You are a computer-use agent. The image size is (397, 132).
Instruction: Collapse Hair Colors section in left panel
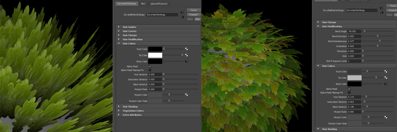(x=158, y=44)
